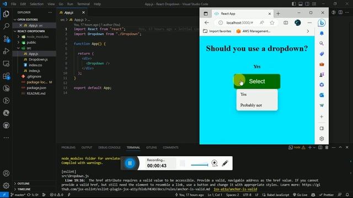Screen dimensions: 353x198
Task: Open the Search view in activity bar
Action: pos(6,26)
